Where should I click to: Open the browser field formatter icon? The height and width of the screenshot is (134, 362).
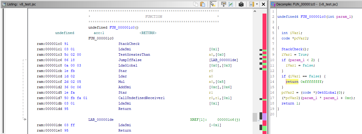coord(224,4)
